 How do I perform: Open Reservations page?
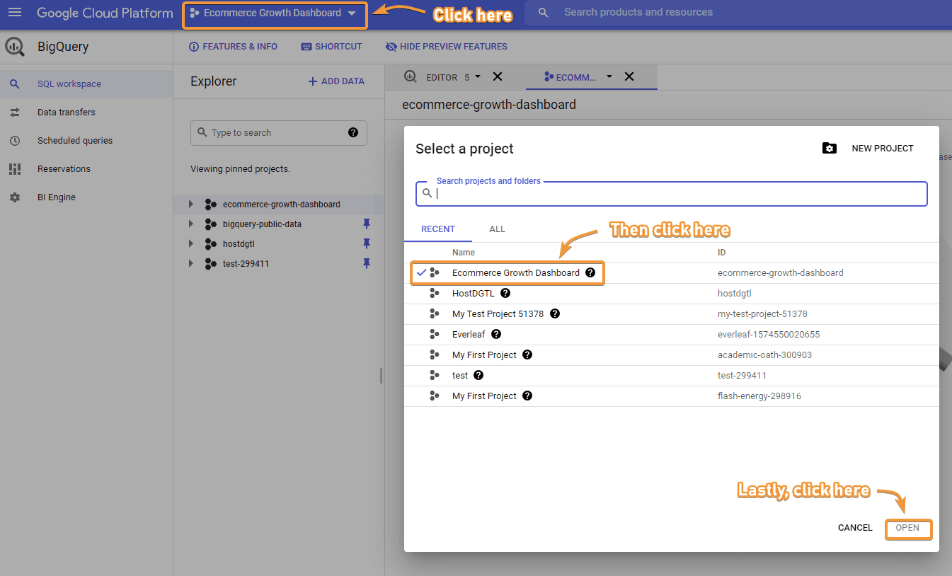pyautogui.click(x=86, y=169)
